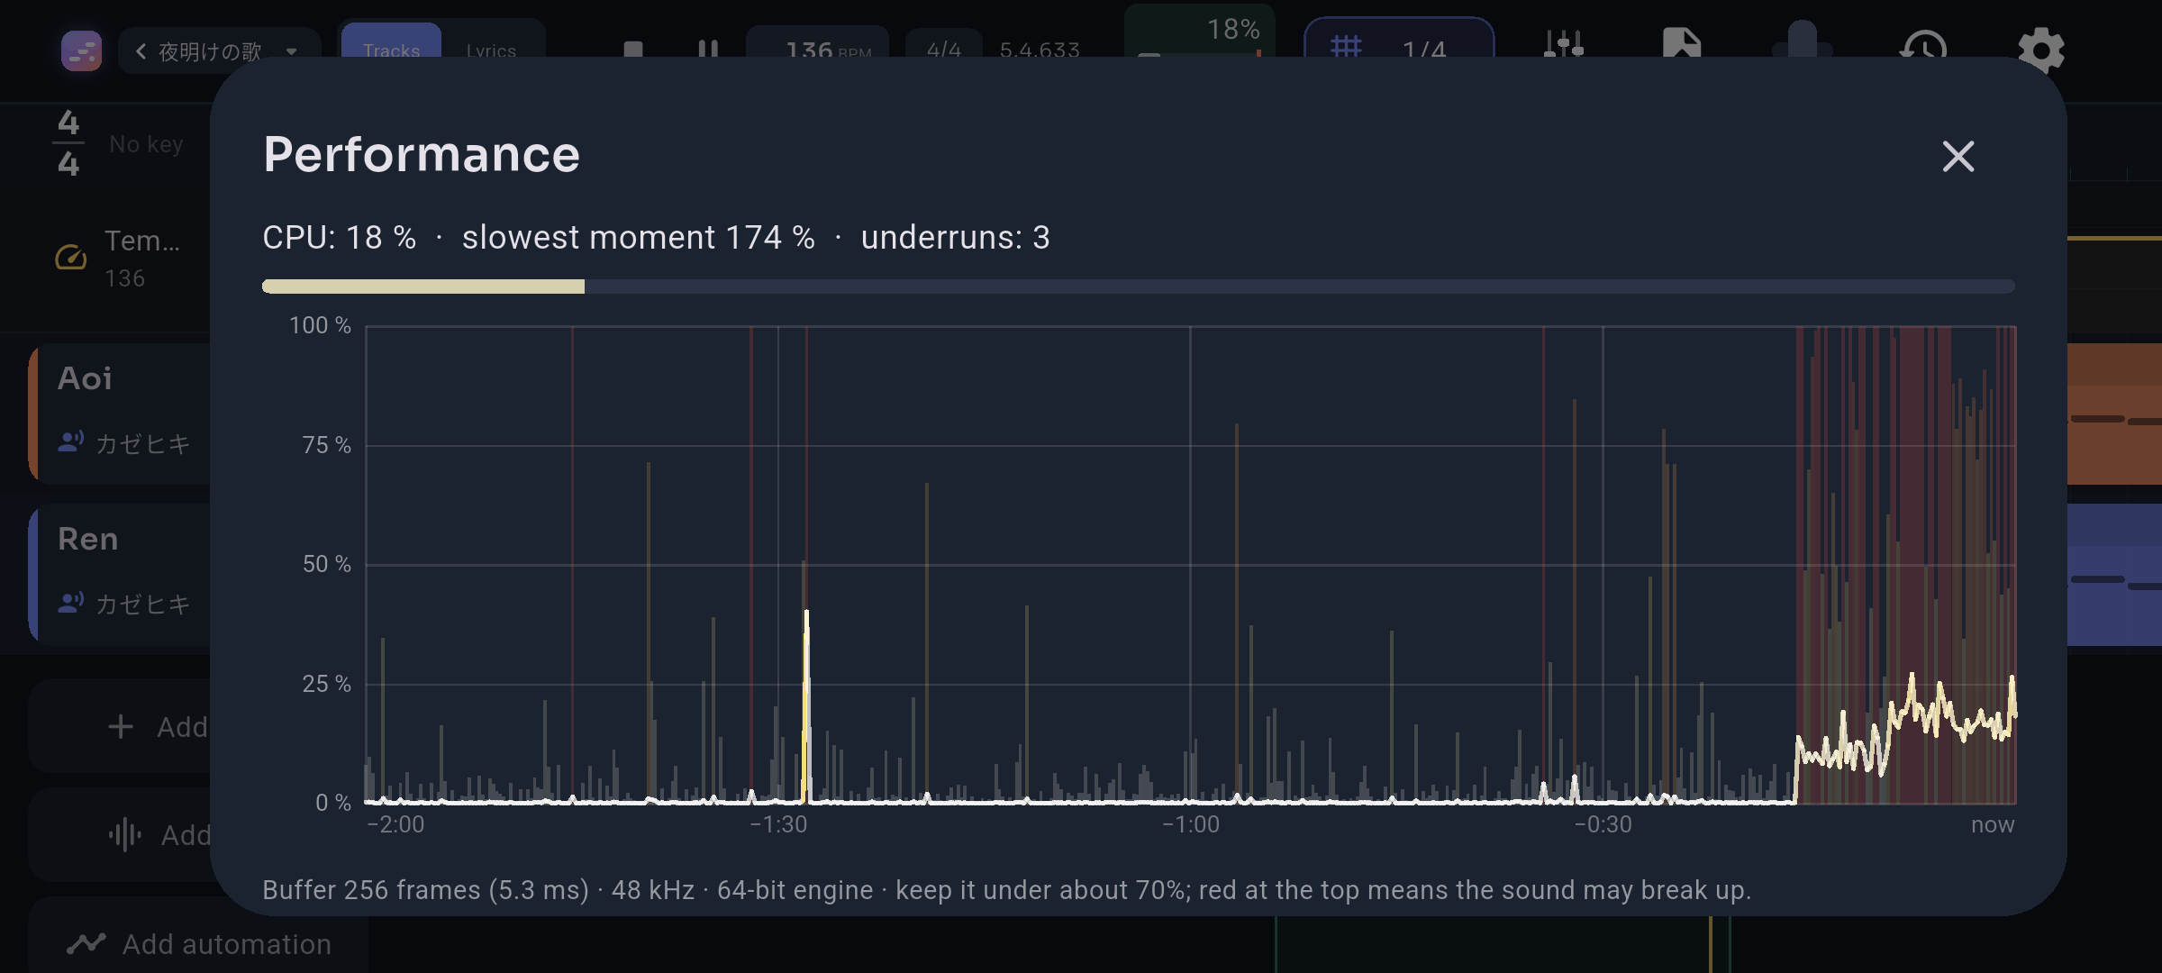
Task: Click the 'underruns: 3' text
Action: coord(955,238)
